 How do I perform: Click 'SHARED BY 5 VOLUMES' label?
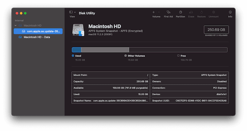pos(216,35)
